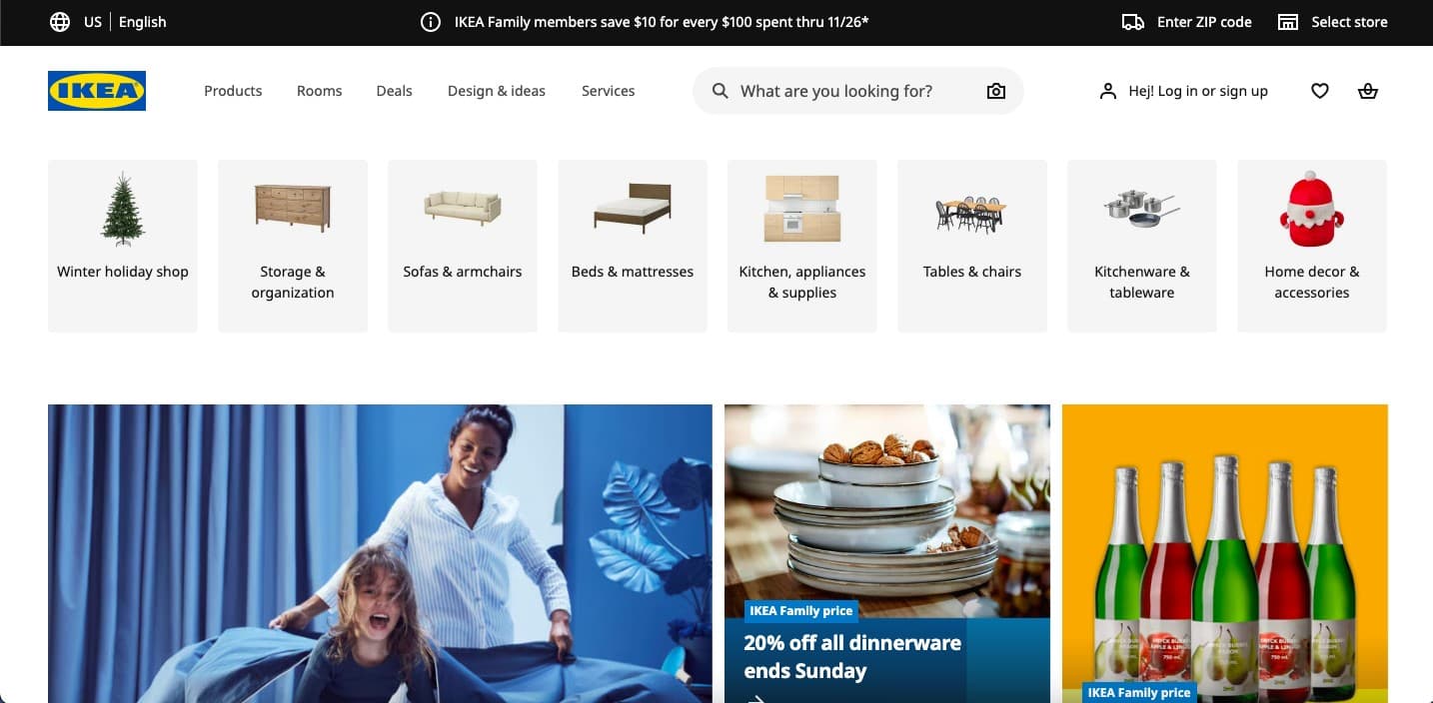Screen dimensions: 1433x703
Task: Open the Rooms menu
Action: pyautogui.click(x=320, y=91)
